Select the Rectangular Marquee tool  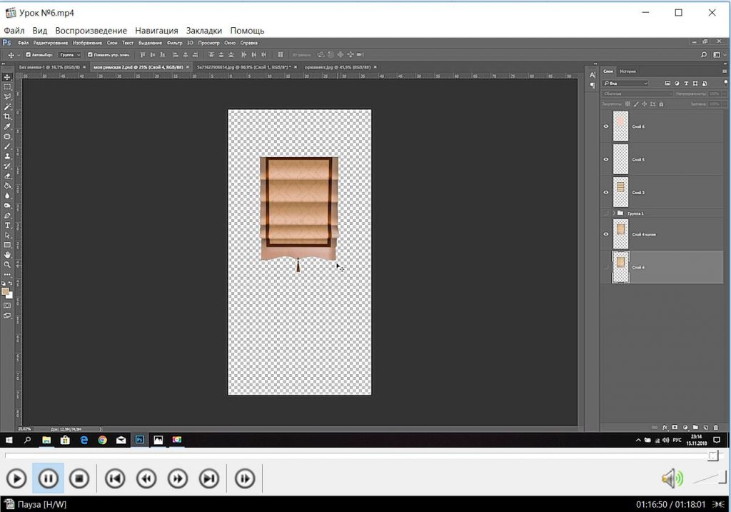coord(7,86)
